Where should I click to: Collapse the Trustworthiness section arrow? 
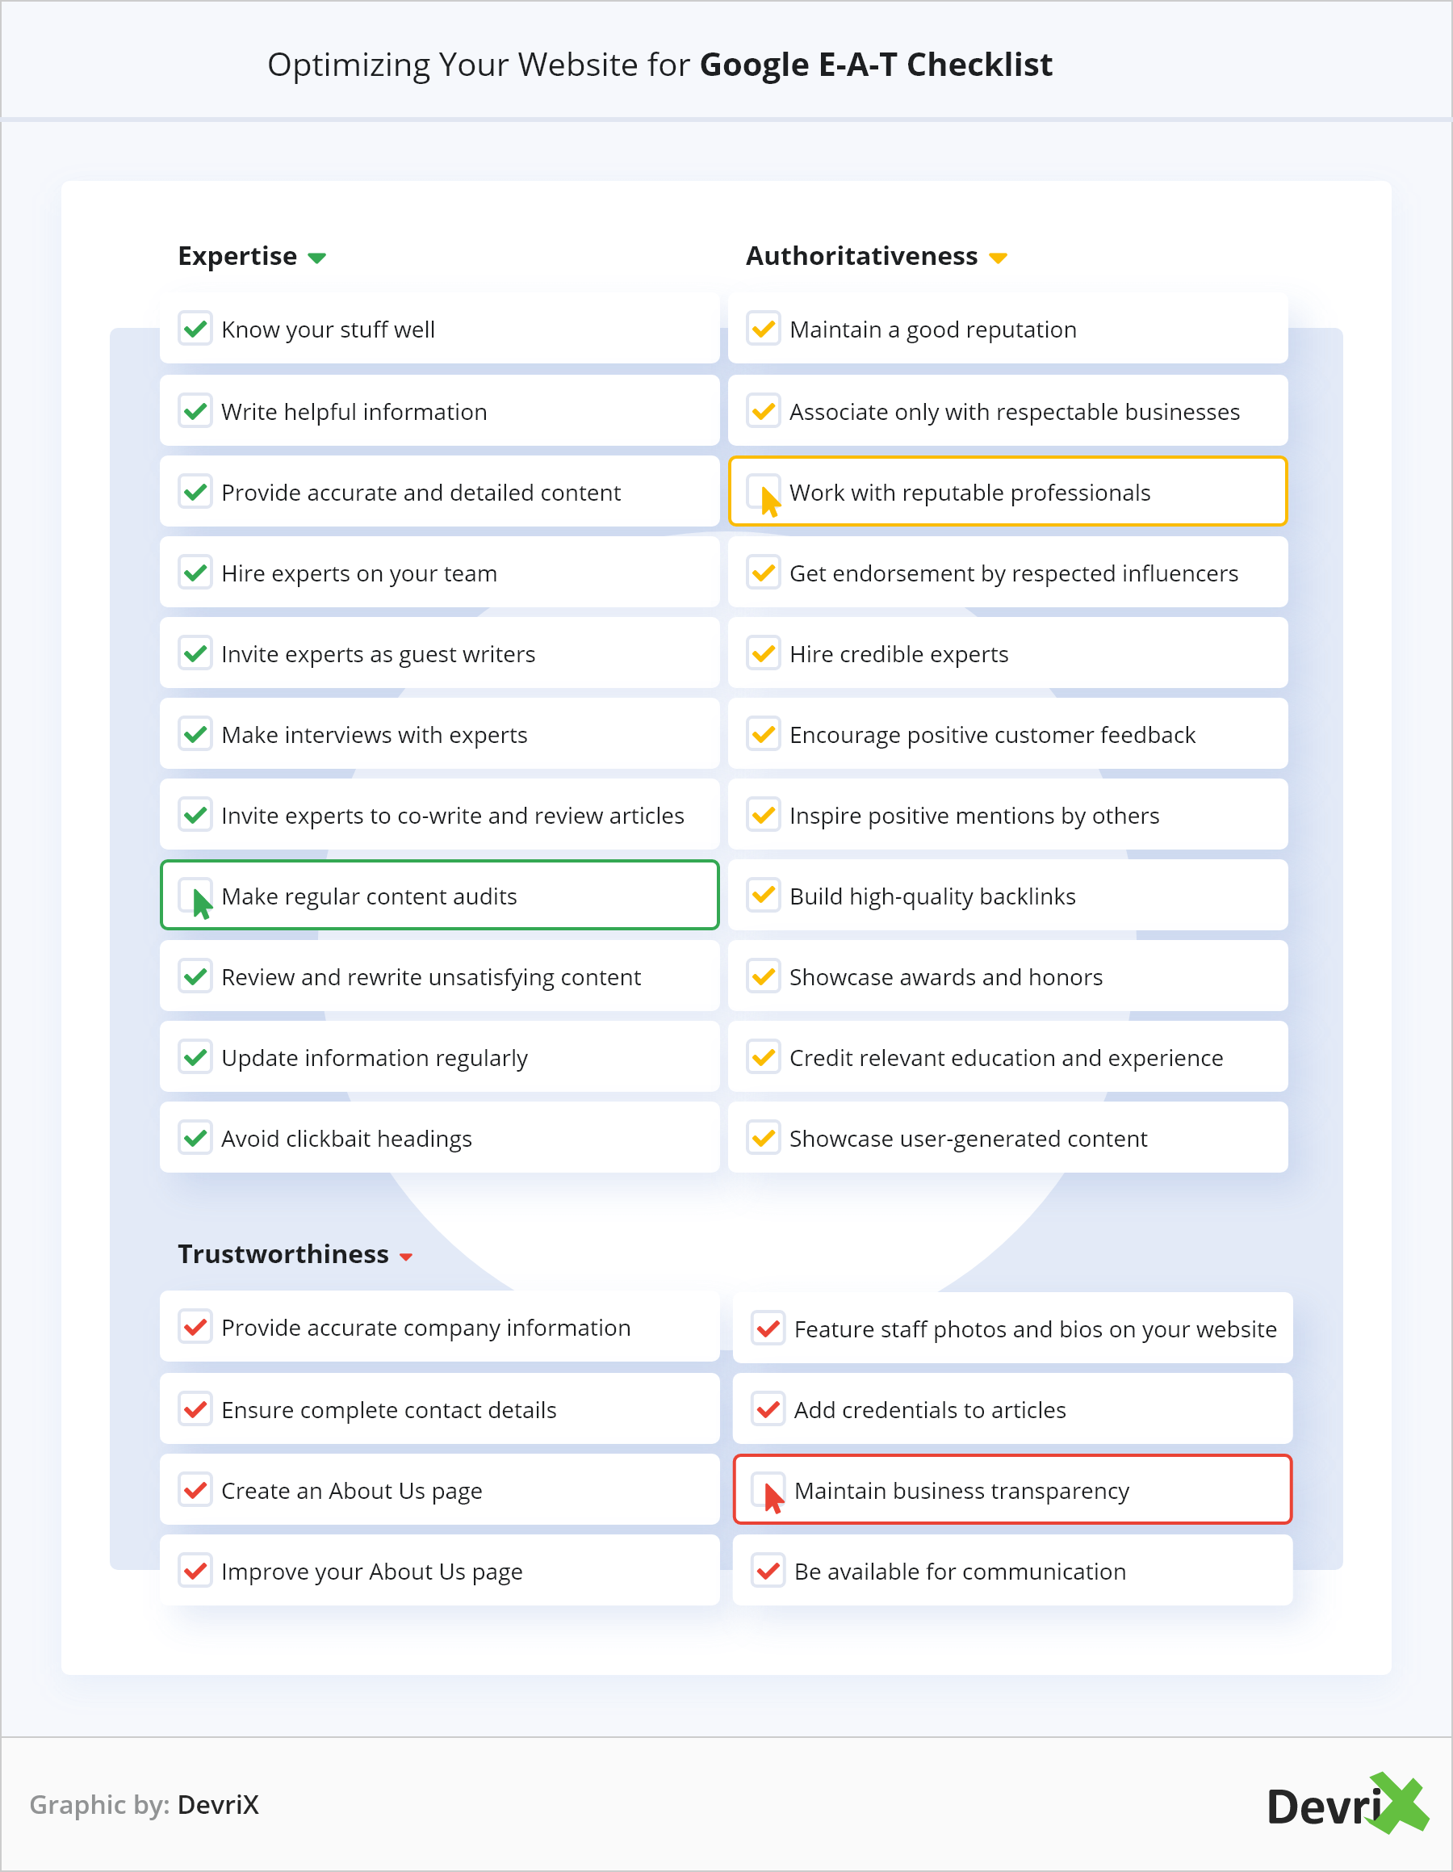[x=406, y=1257]
